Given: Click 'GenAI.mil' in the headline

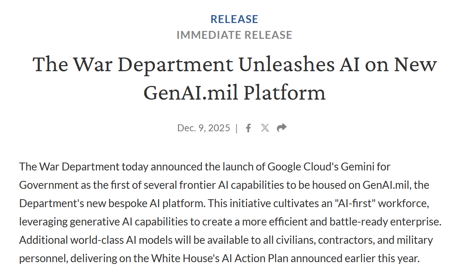Looking at the screenshot, I should (x=191, y=92).
